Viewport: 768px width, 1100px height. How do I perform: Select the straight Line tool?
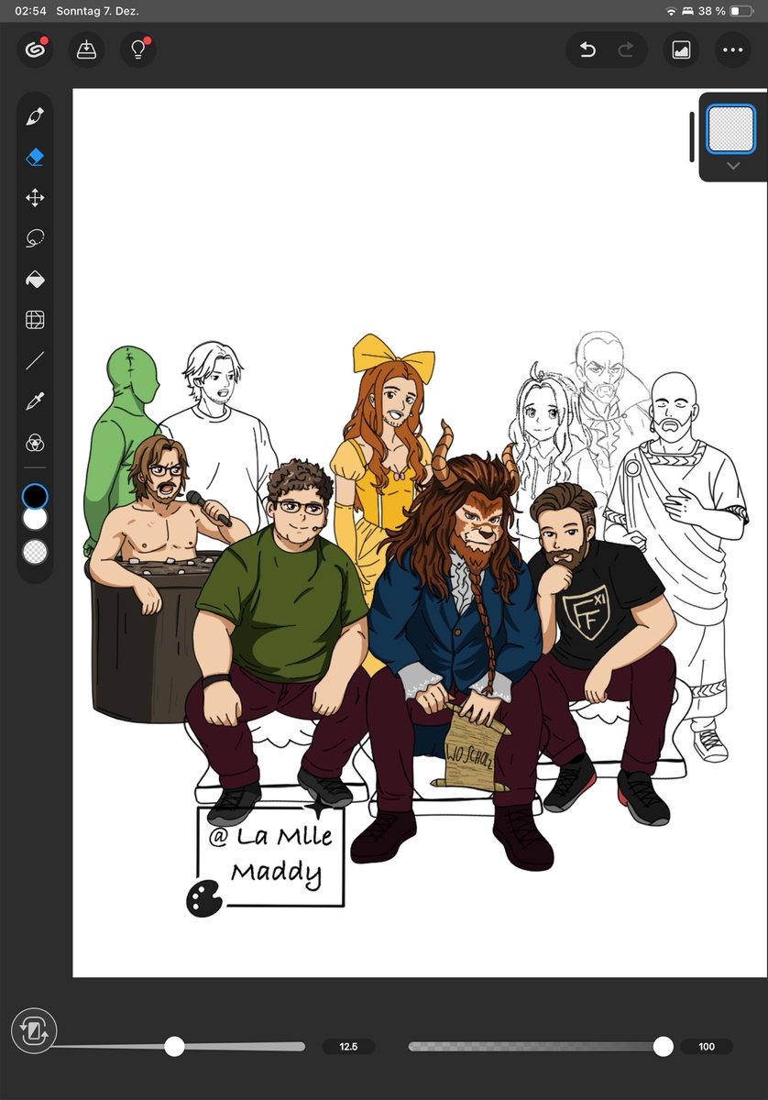(x=34, y=361)
